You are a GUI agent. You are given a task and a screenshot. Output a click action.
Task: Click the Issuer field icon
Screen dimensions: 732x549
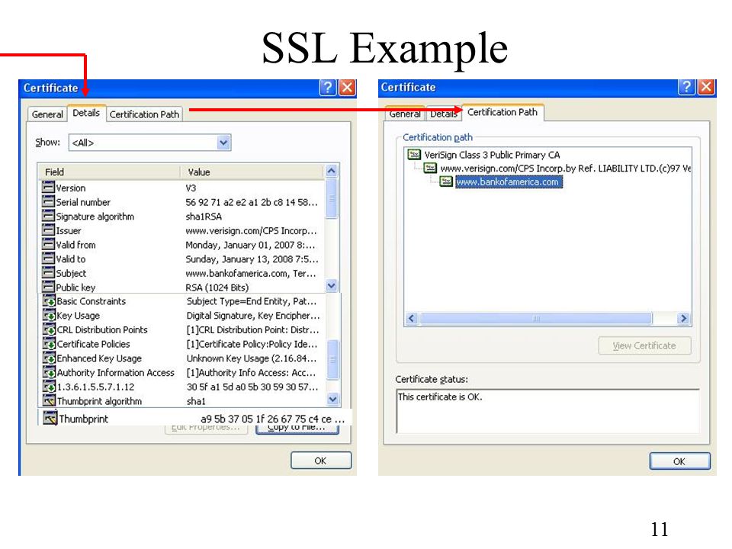[x=48, y=230]
